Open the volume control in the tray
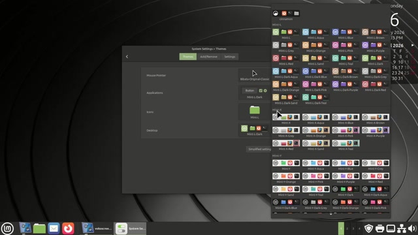418x235 pixels. 412,228
